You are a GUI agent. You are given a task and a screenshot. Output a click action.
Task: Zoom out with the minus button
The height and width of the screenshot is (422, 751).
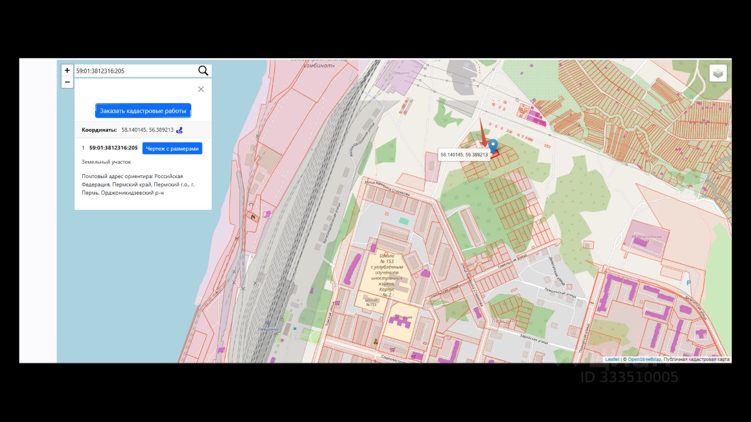(67, 82)
